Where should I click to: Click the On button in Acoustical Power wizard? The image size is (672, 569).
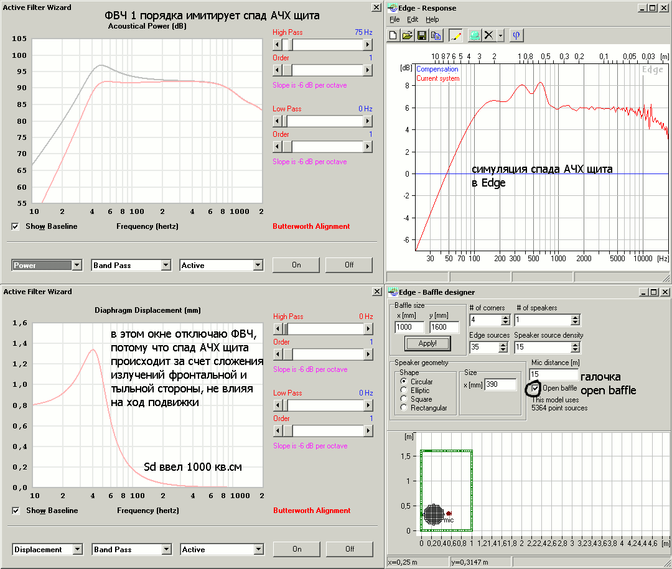[296, 265]
